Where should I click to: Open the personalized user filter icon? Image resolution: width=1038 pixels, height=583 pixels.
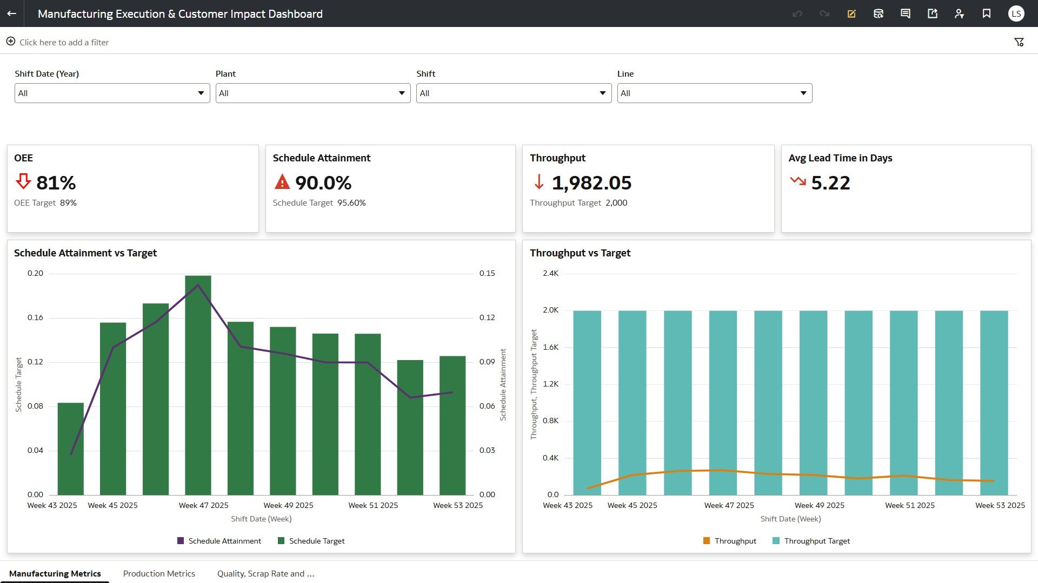pyautogui.click(x=960, y=13)
